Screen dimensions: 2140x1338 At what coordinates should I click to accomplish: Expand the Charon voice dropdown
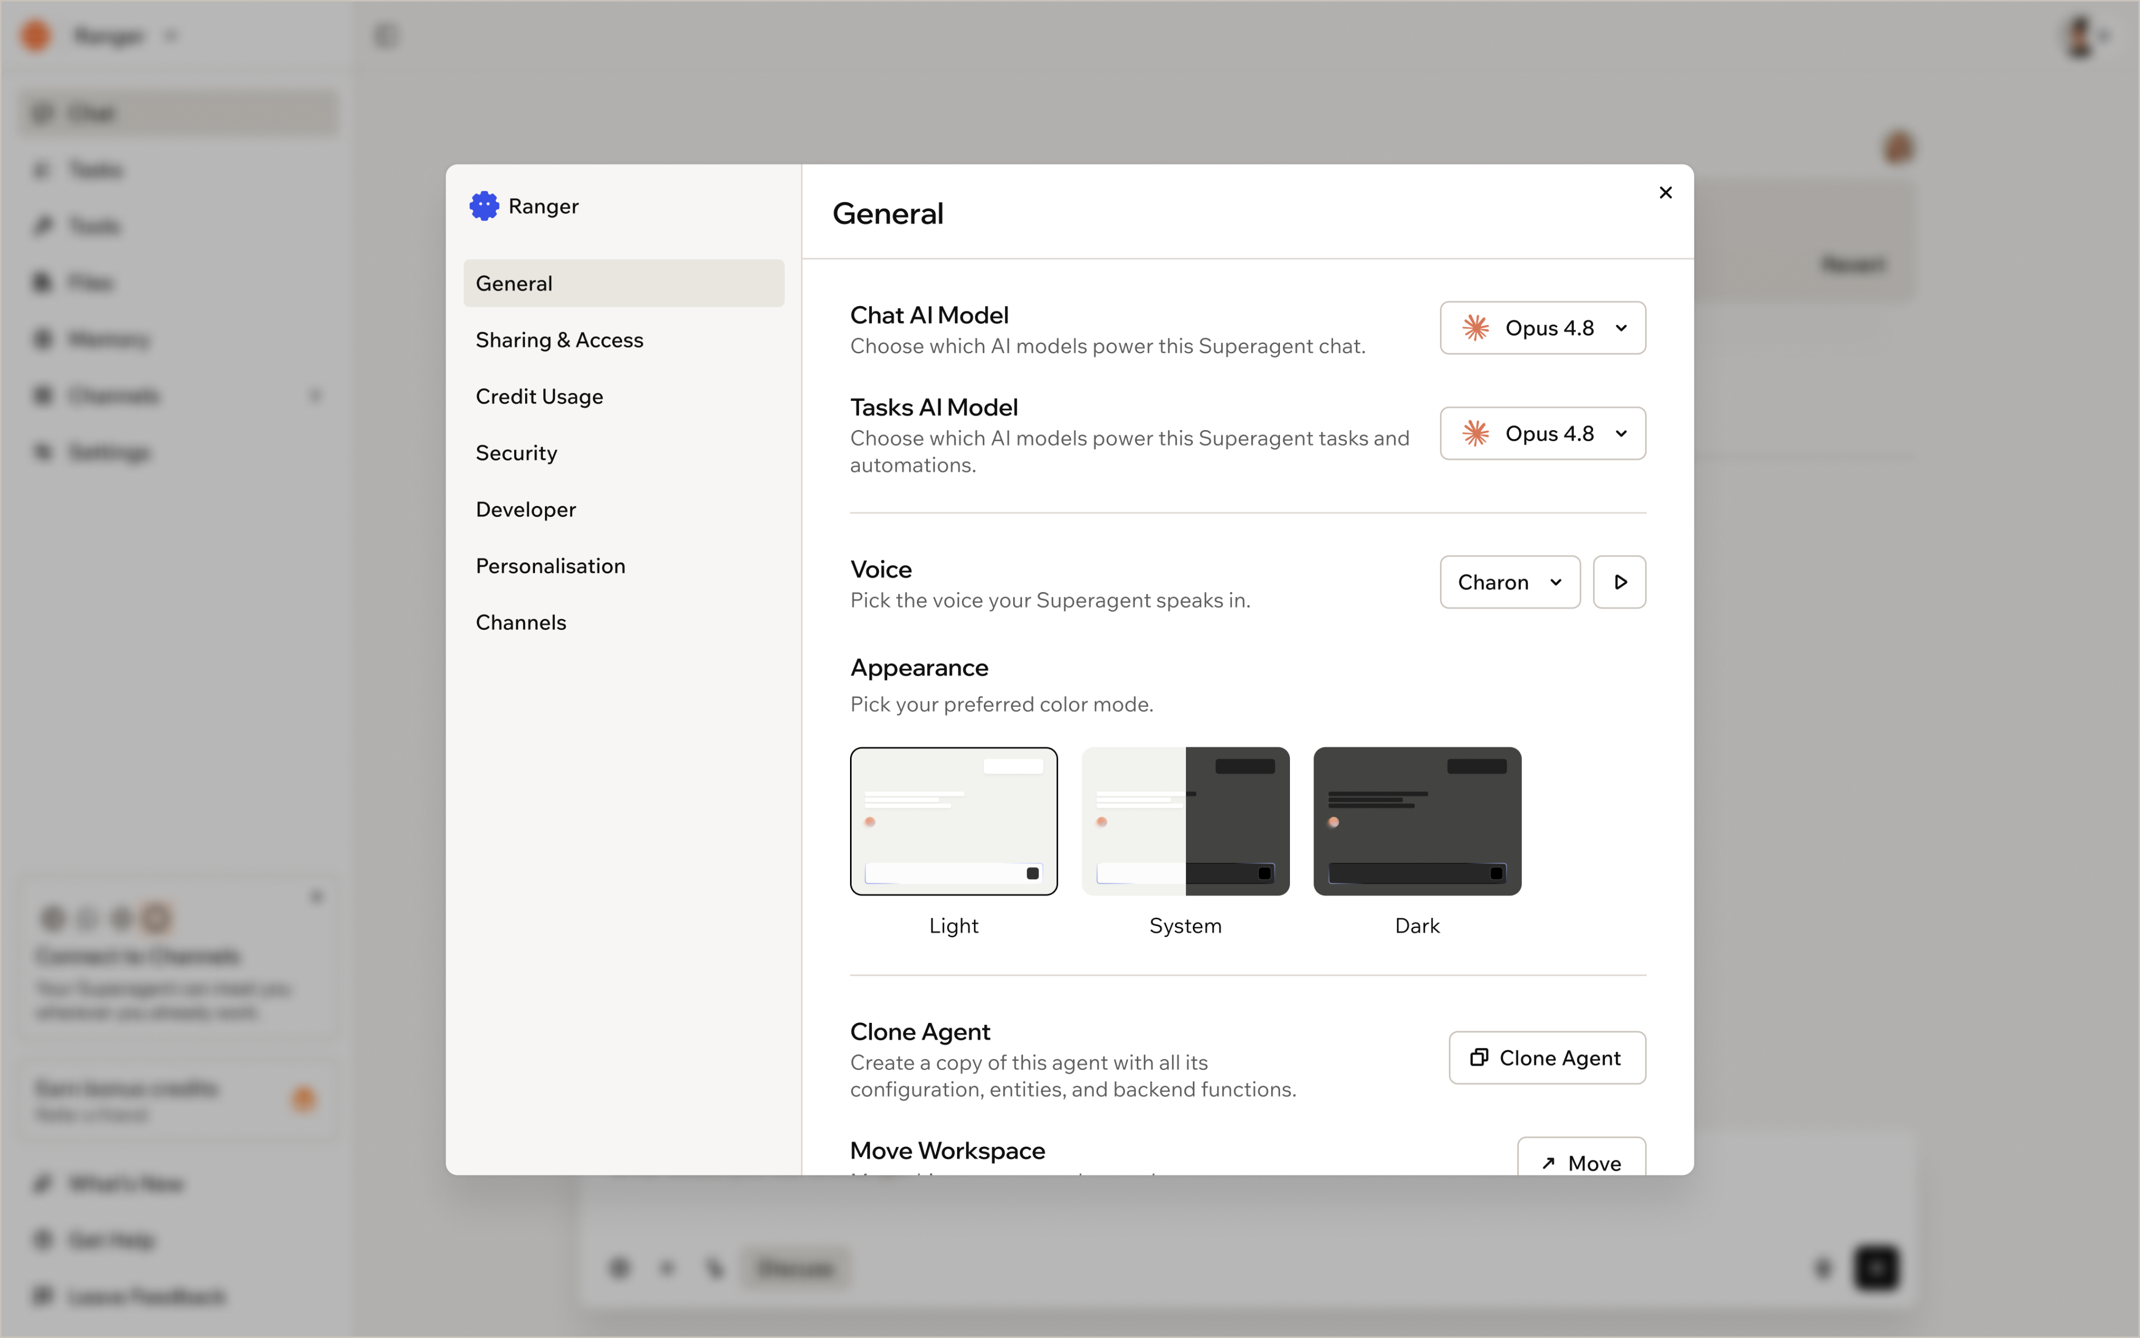pos(1509,582)
